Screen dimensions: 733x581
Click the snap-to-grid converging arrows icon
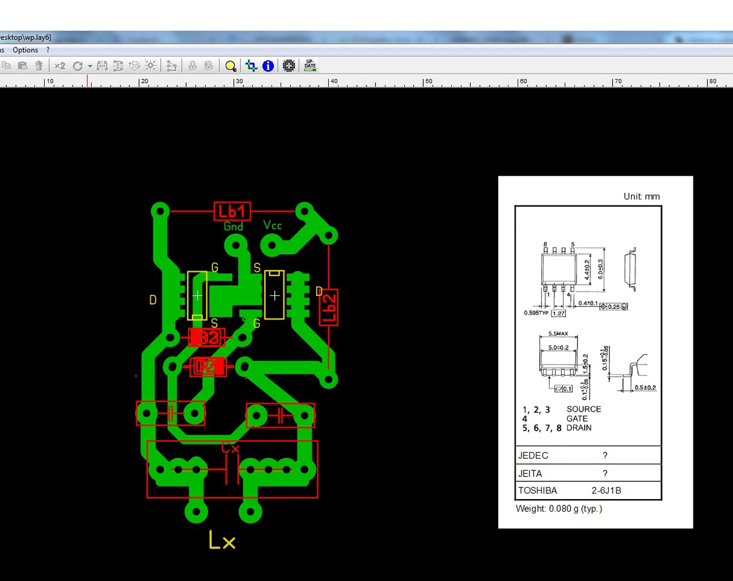[151, 66]
